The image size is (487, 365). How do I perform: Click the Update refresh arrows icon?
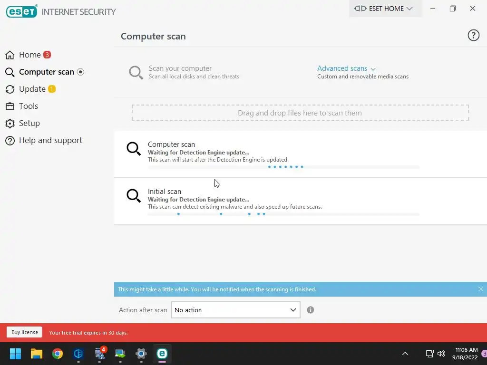(x=10, y=89)
